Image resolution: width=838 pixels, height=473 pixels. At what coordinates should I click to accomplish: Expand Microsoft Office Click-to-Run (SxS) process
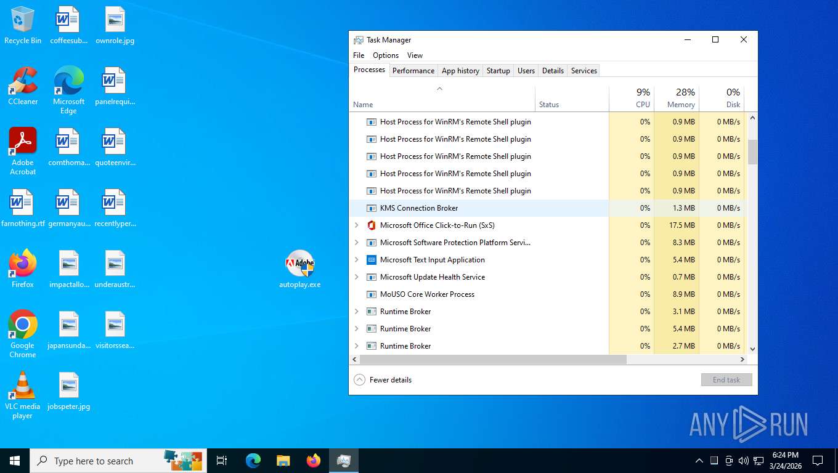(356, 225)
